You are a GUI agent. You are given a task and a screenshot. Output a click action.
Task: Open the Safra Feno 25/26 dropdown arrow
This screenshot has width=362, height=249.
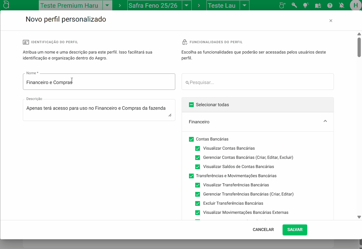click(186, 5)
